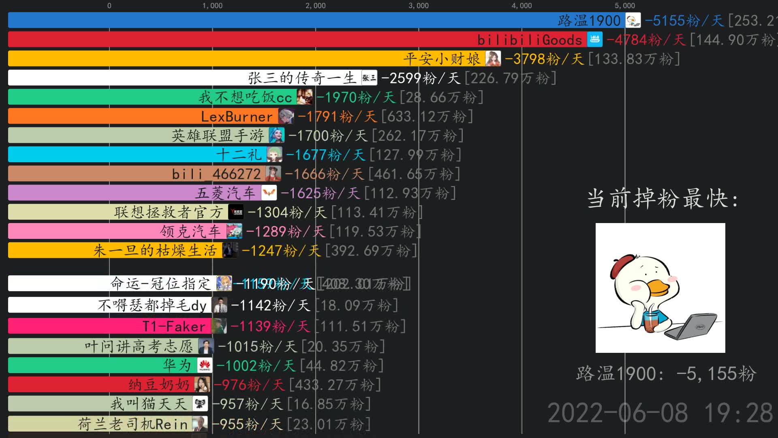Viewport: 778px width, 438px height.
Task: Click the 4,000 axis label
Action: click(522, 6)
